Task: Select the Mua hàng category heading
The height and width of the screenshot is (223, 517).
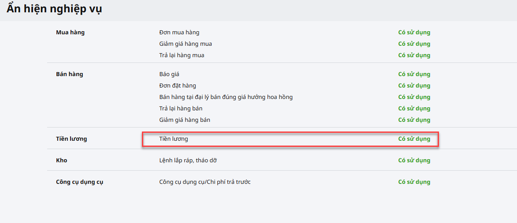Action: pyautogui.click(x=71, y=33)
